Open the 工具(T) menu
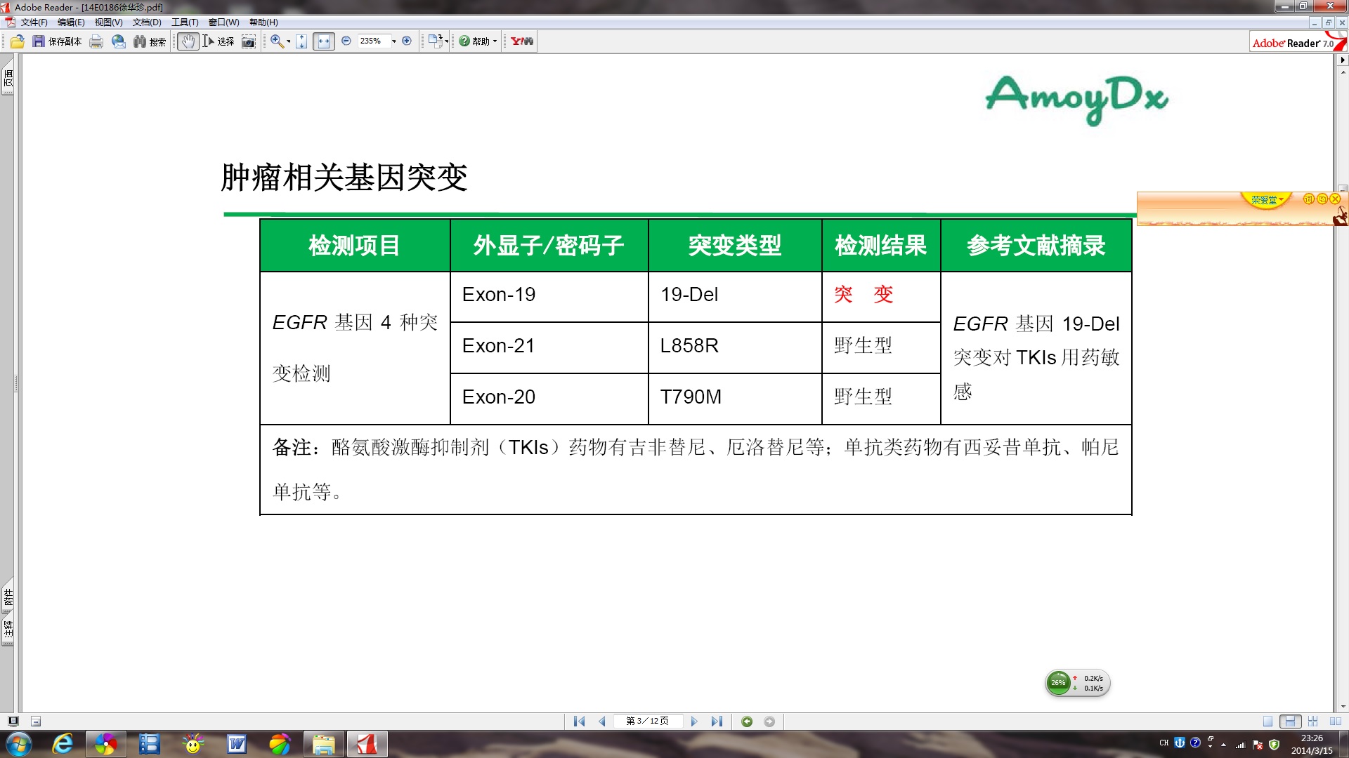 (185, 22)
